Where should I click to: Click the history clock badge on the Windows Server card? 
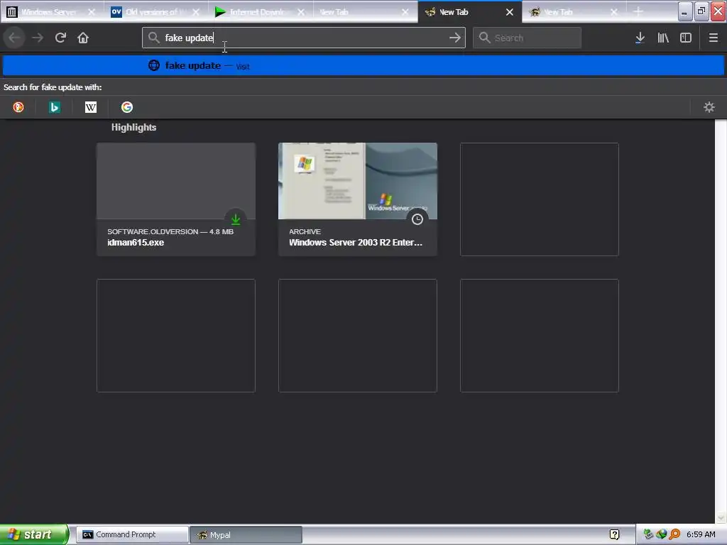[x=417, y=219]
